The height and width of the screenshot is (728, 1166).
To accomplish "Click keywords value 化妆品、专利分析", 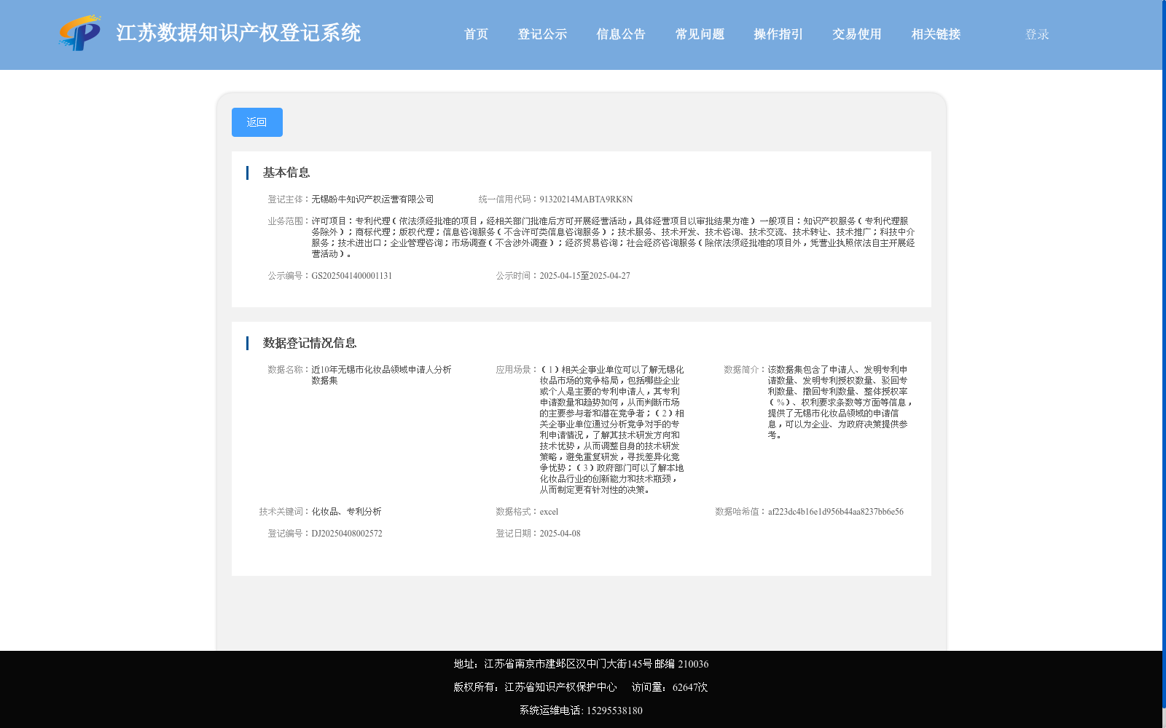I will coord(346,512).
